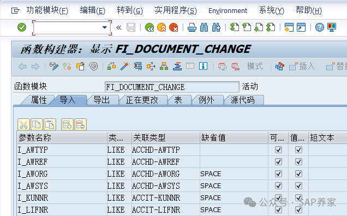Click the red Cancel icon
This screenshot has height=216, width=347.
click(174, 27)
